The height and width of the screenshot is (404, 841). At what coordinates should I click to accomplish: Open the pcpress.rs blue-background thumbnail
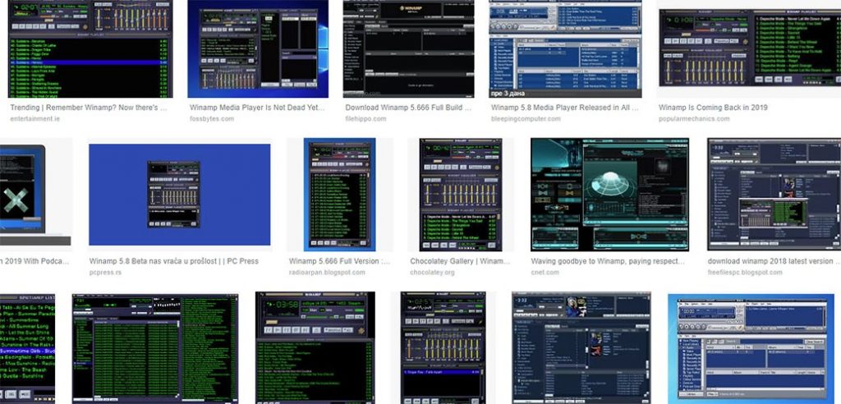(180, 195)
